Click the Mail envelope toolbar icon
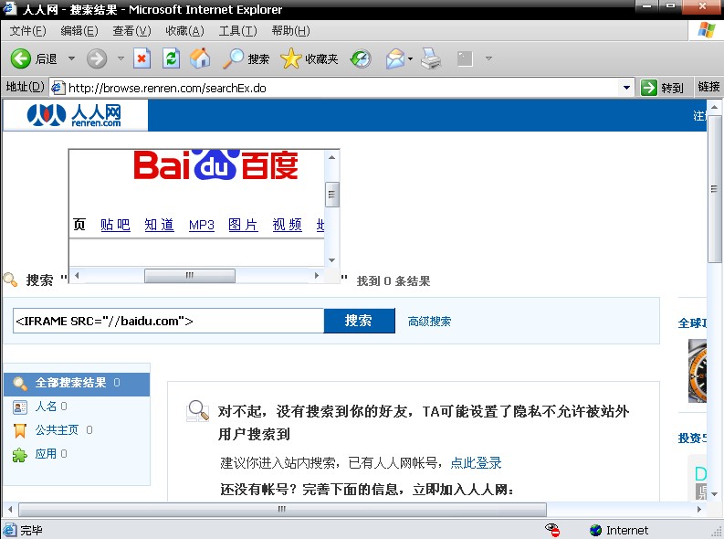 395,58
